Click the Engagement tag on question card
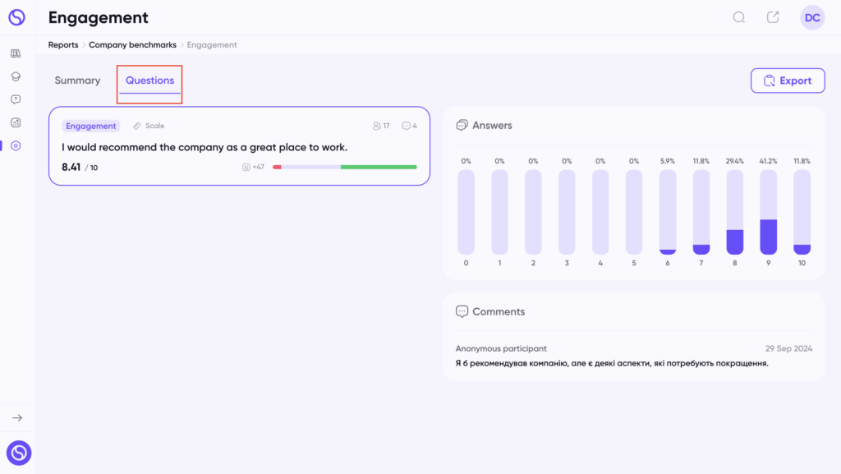 point(90,126)
